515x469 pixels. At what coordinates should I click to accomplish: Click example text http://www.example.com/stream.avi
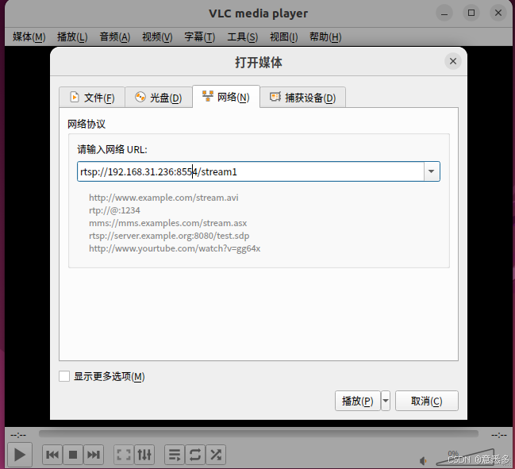(x=163, y=198)
